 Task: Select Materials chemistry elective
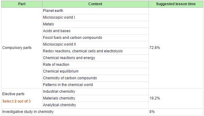tap(95, 99)
